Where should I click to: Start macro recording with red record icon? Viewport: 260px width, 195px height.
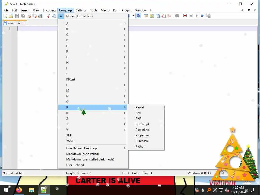pyautogui.click(x=185, y=16)
